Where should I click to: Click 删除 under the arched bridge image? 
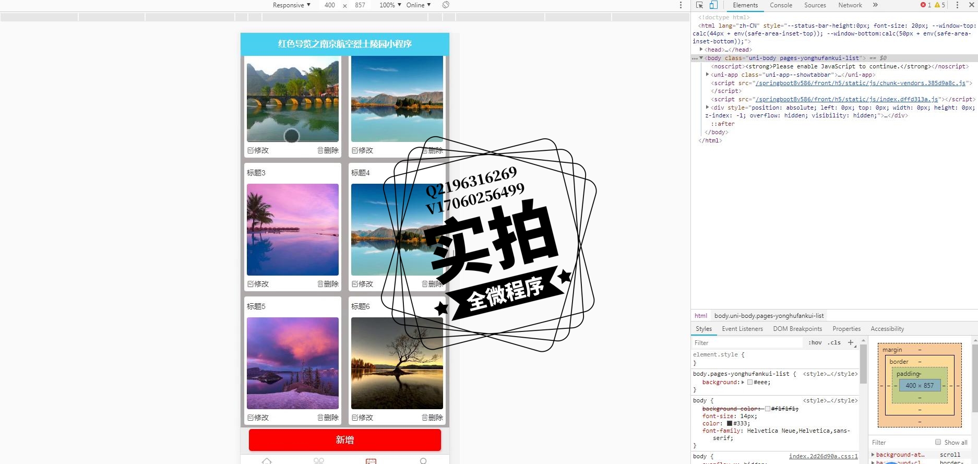click(328, 150)
